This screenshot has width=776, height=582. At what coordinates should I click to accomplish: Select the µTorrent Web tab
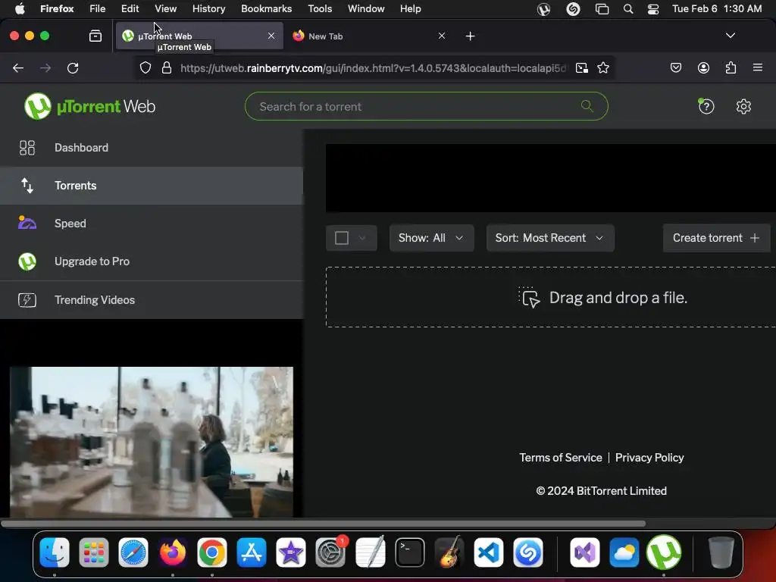[x=199, y=36]
